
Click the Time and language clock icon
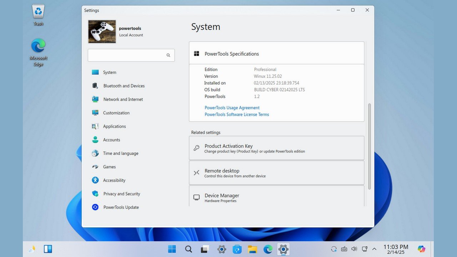(95, 153)
